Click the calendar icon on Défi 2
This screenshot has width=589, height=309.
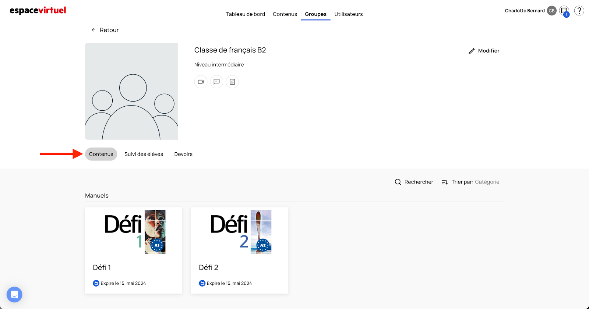(x=202, y=283)
